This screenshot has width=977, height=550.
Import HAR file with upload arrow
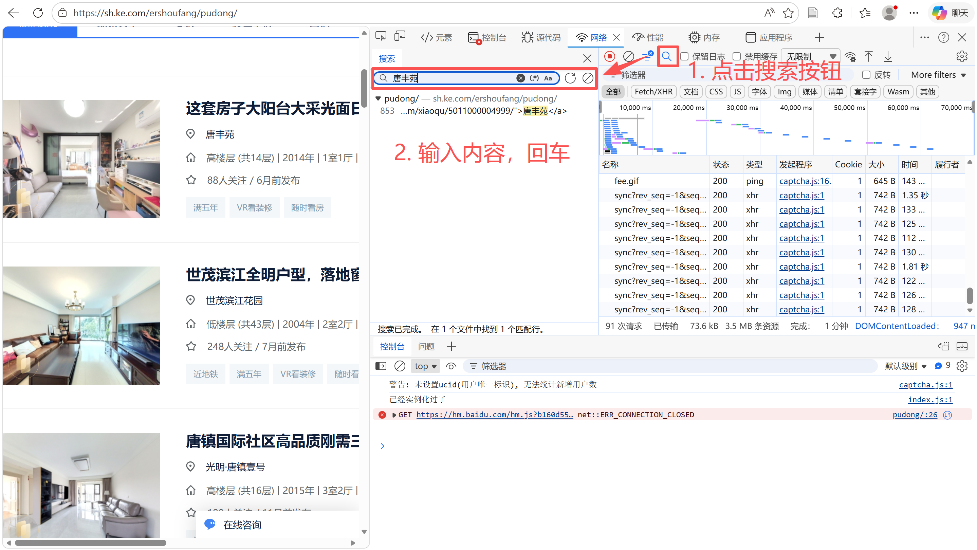click(868, 56)
